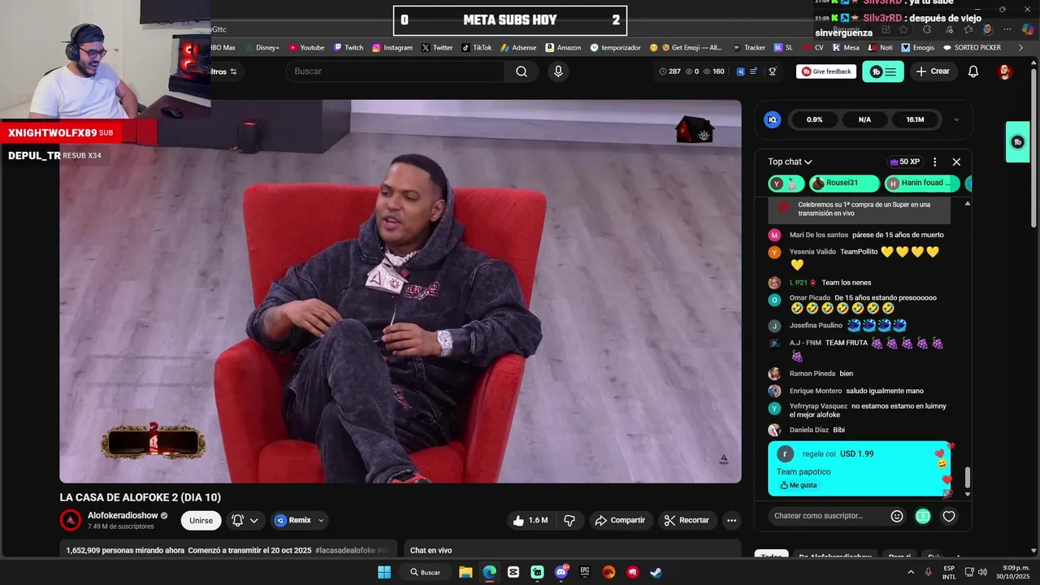Start voice search with the microphone
This screenshot has height=585, width=1040.
click(558, 71)
